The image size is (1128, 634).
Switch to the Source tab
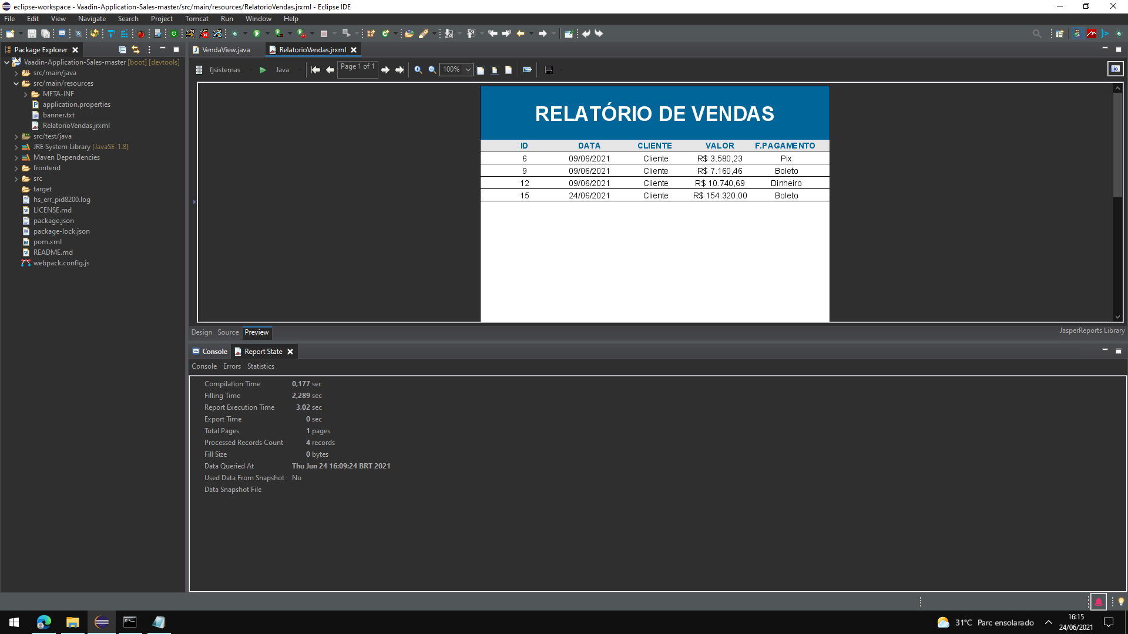tap(228, 332)
